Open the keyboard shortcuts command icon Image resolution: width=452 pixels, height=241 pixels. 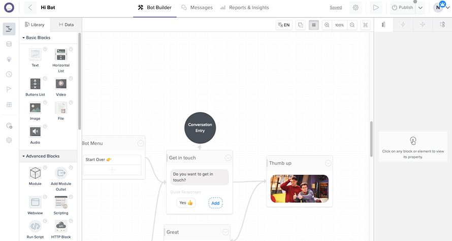pos(365,25)
